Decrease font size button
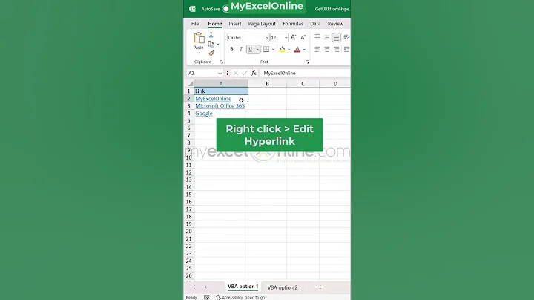Viewport: 534px width, 300px height. 303,37
